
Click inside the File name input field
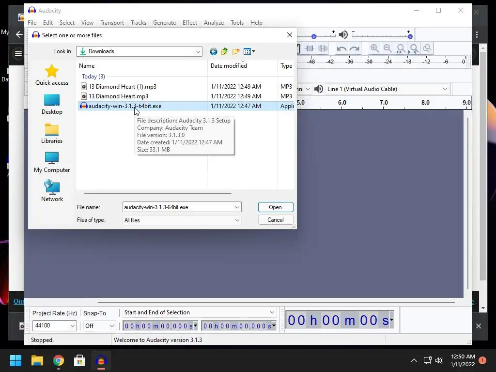point(178,207)
